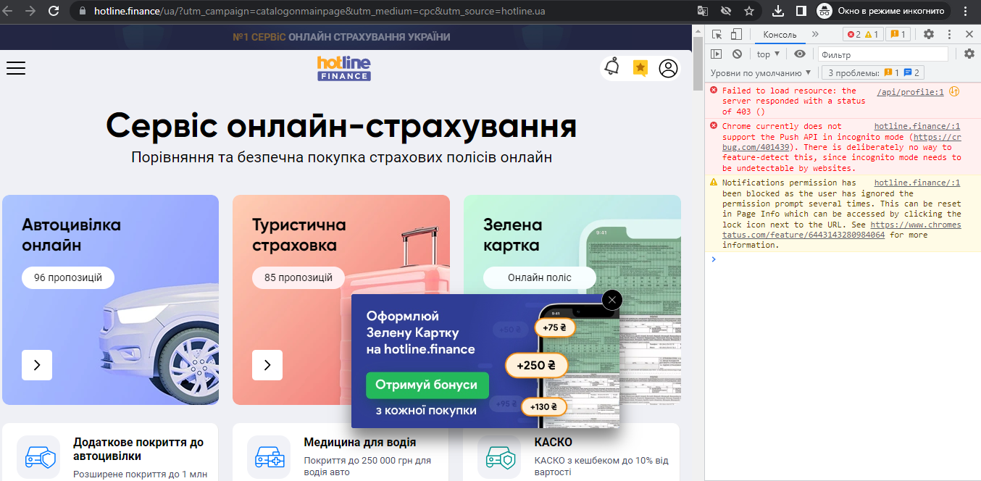Click the network request icon beside /api/profile:1
This screenshot has width=981, height=481.
click(953, 91)
